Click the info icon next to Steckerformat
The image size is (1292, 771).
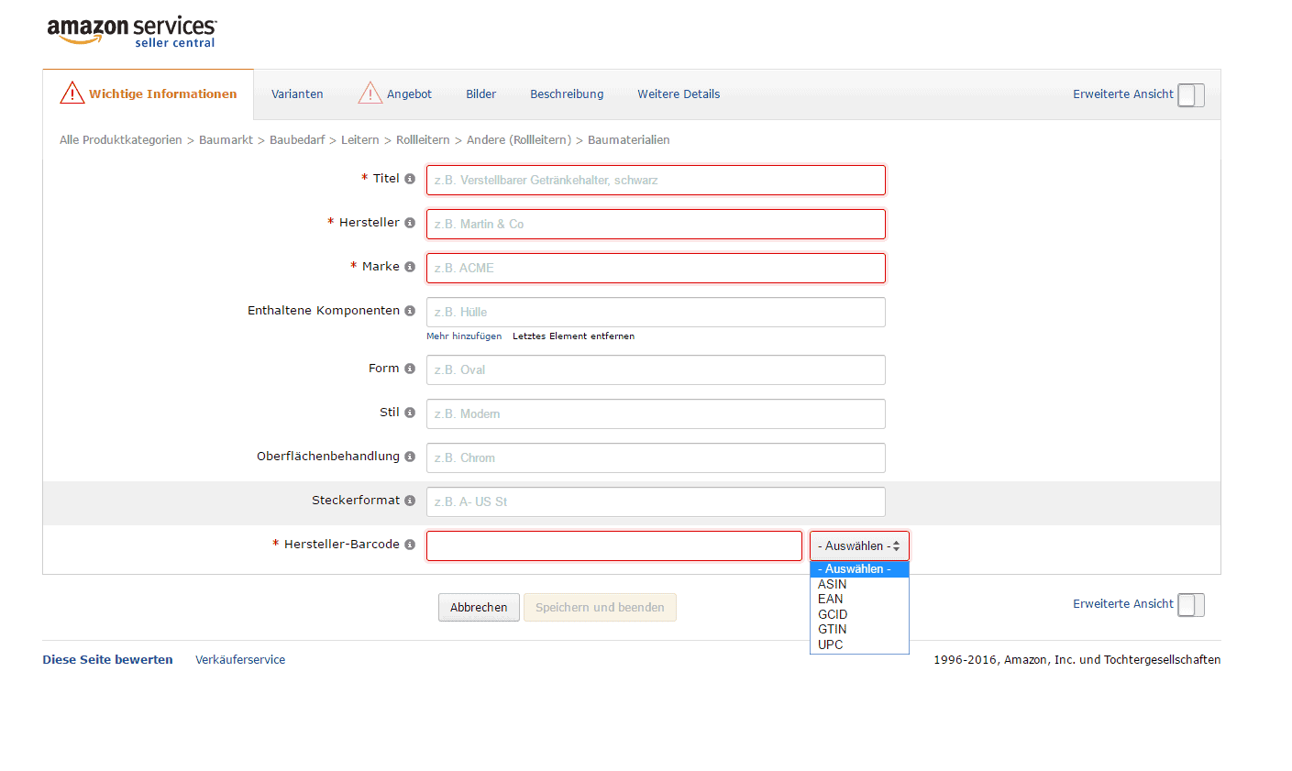click(x=410, y=501)
